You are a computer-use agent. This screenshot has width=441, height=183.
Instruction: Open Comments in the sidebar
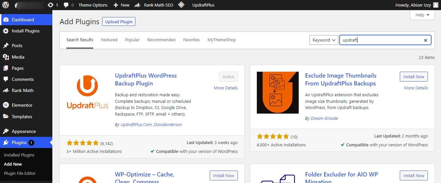pos(26,79)
